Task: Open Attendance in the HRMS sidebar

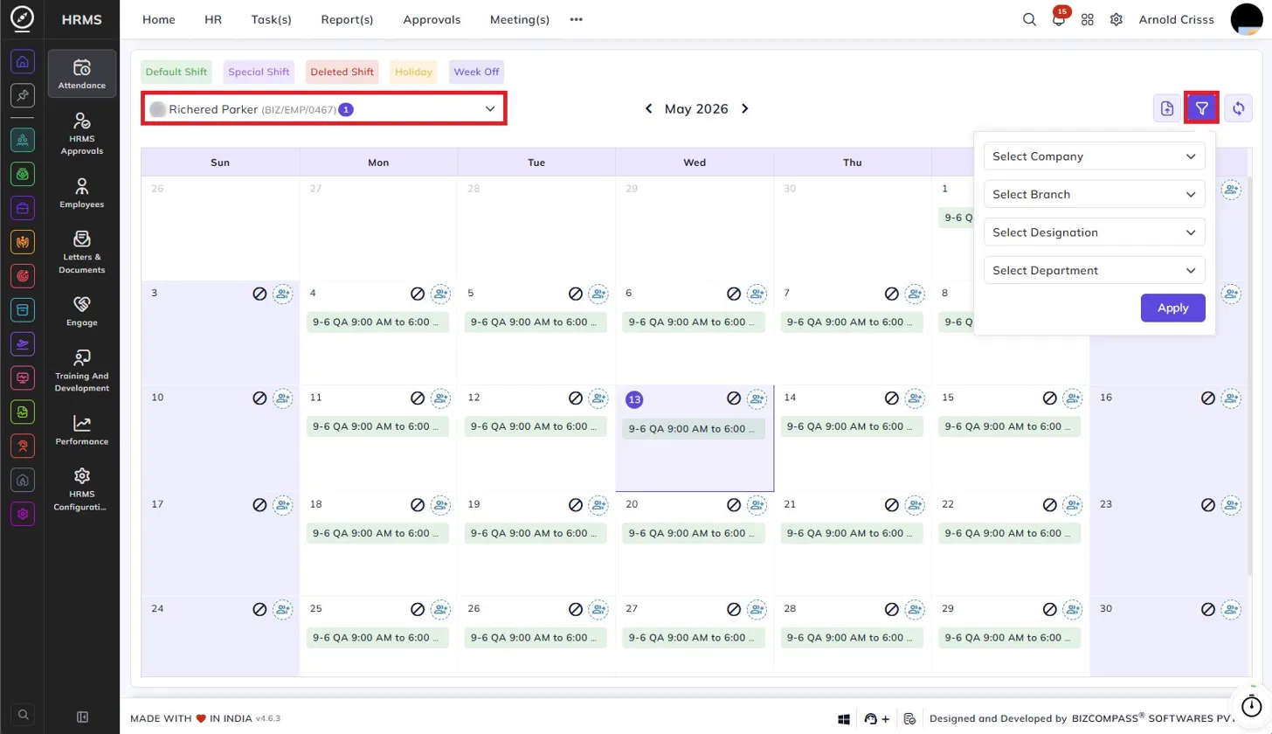Action: coord(82,73)
